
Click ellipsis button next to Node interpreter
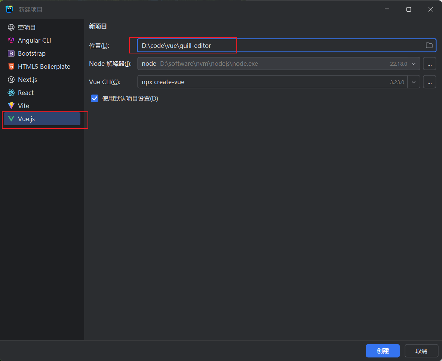(x=429, y=64)
